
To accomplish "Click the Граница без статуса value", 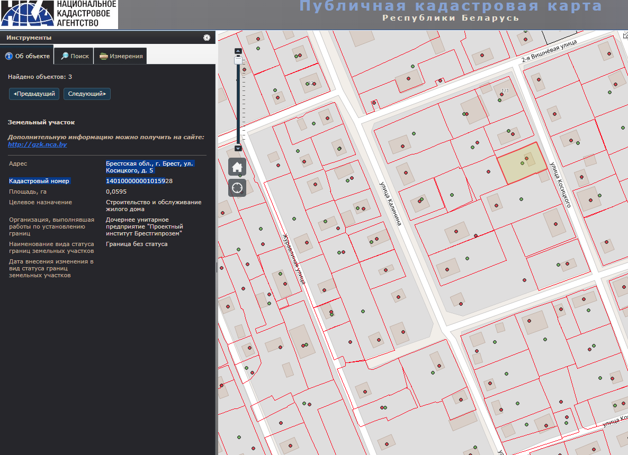I will (x=137, y=244).
